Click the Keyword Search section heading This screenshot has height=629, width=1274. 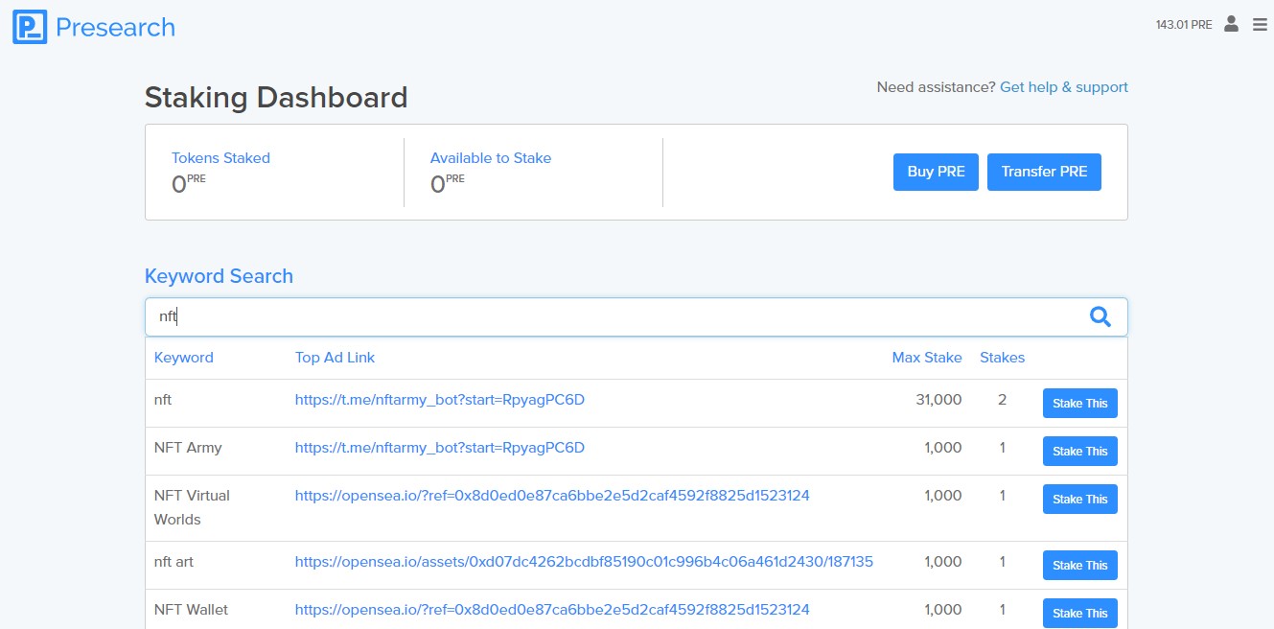point(219,276)
